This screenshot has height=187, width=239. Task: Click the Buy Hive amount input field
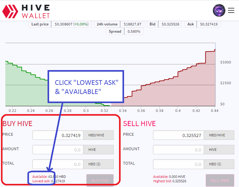pos(58,150)
